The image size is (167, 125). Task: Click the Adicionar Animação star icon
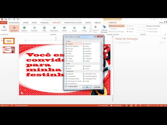104,27
